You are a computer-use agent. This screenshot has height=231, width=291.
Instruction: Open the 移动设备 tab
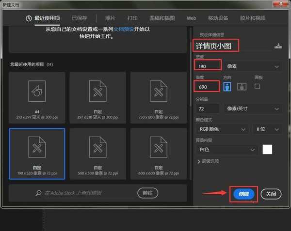(x=218, y=18)
